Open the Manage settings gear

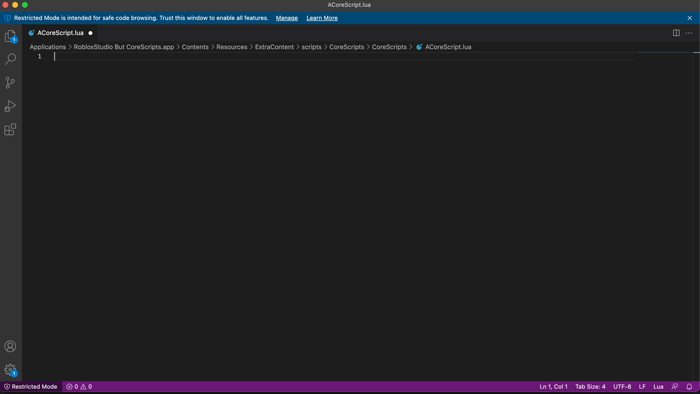pyautogui.click(x=10, y=370)
